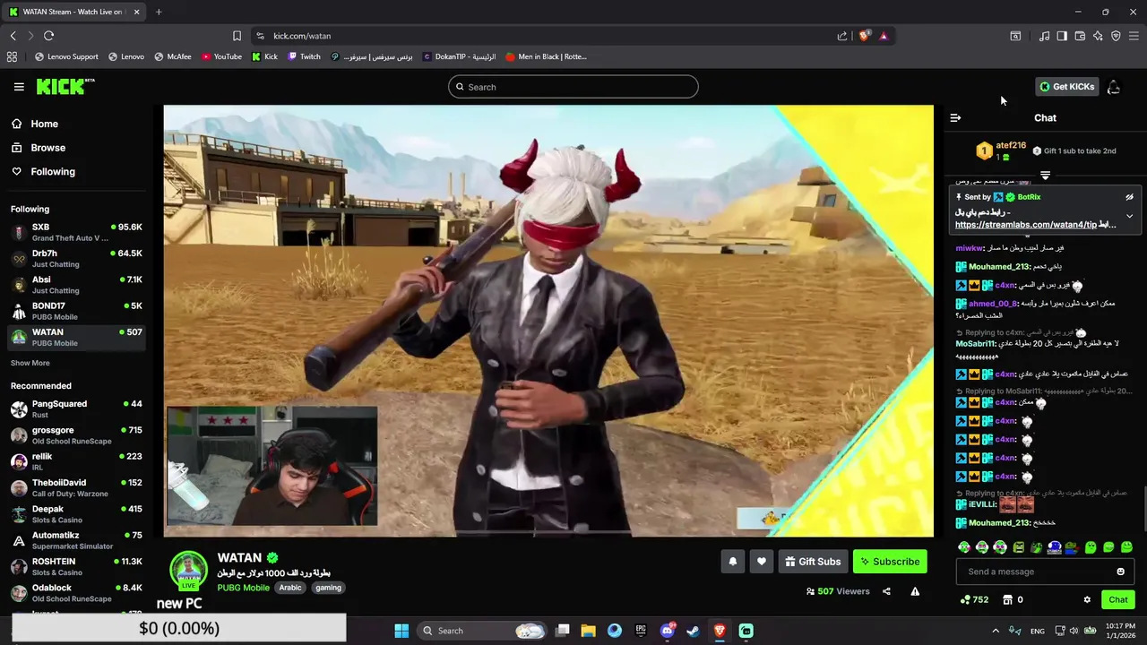This screenshot has height=645, width=1147.
Task: Insert the first green emote
Action: tap(964, 547)
